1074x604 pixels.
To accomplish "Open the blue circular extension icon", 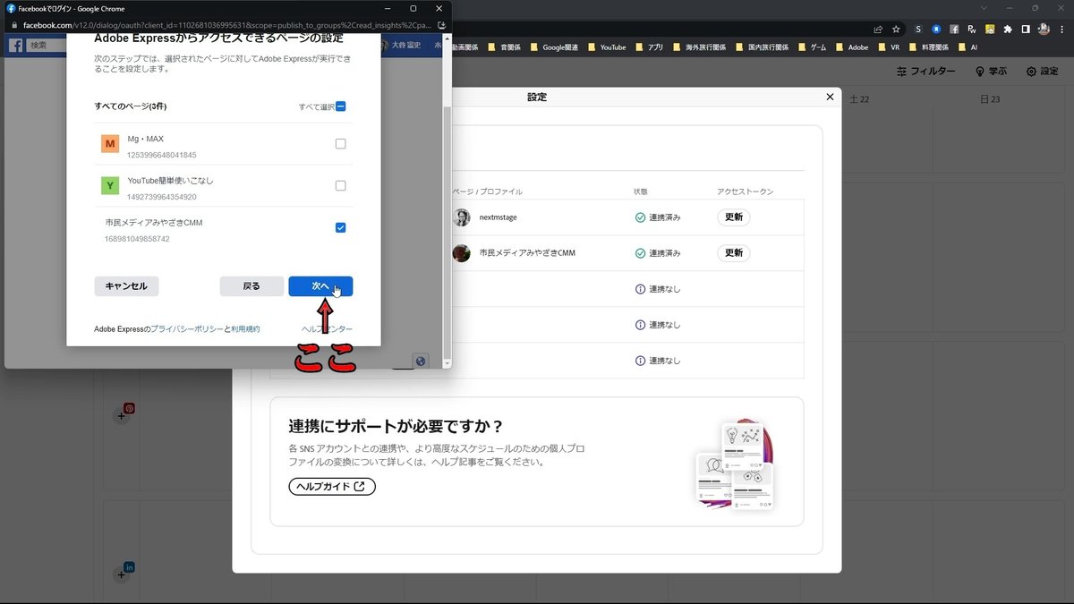I will 936,29.
